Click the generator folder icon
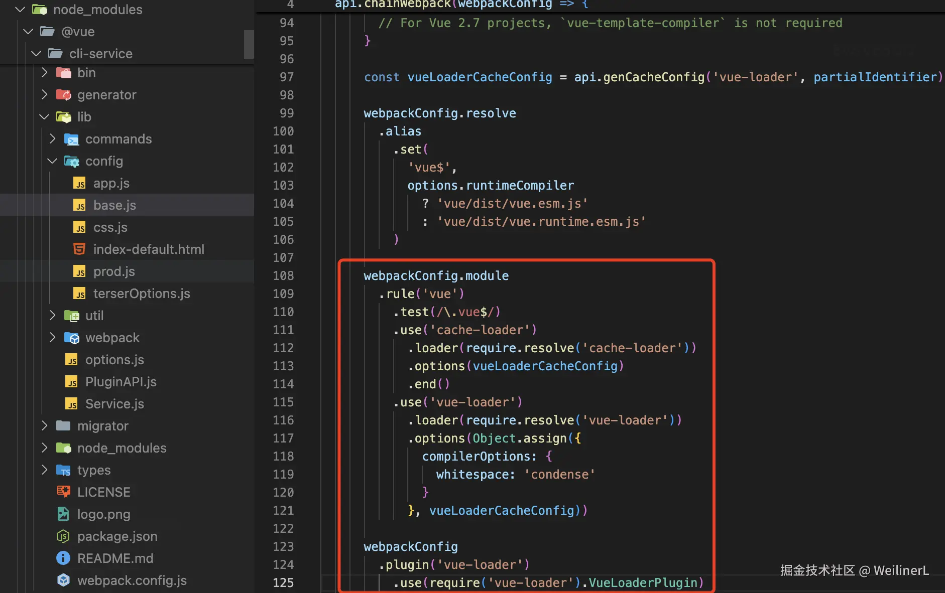The width and height of the screenshot is (945, 593). [x=64, y=95]
